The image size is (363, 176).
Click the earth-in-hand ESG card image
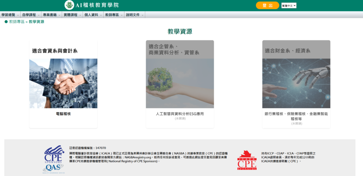180,83
